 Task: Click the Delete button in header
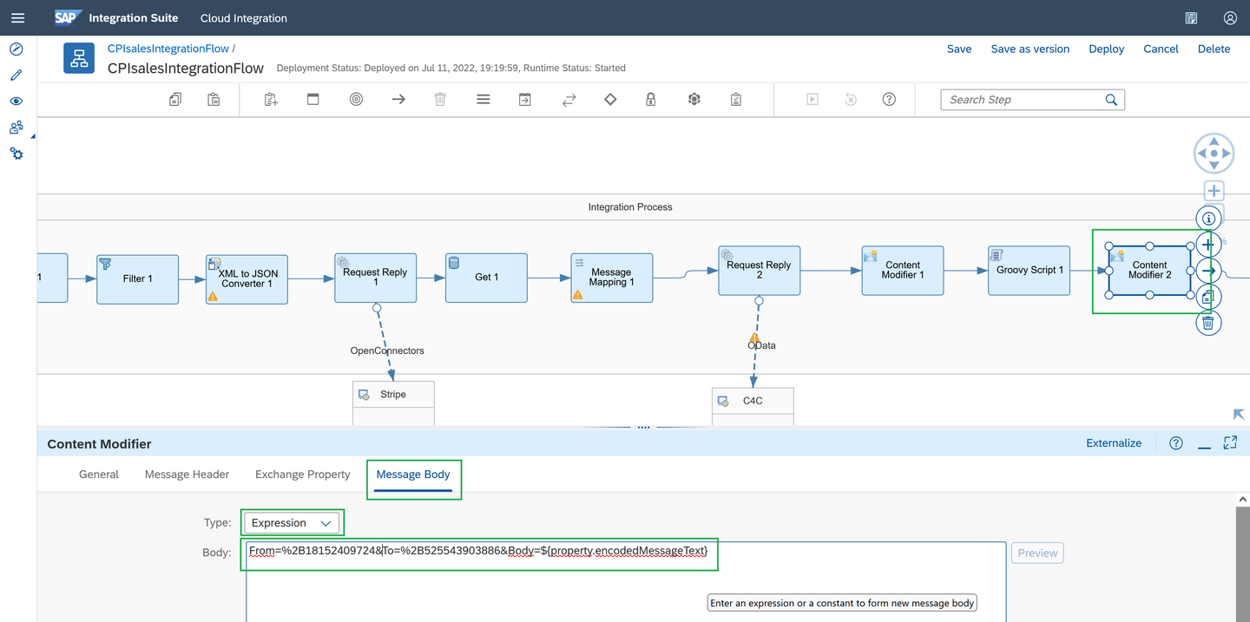point(1214,49)
